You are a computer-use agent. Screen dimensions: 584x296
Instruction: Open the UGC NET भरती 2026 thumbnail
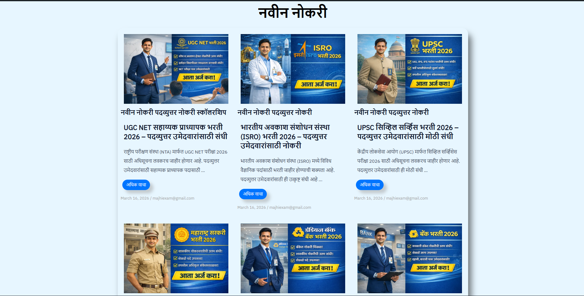pyautogui.click(x=176, y=69)
